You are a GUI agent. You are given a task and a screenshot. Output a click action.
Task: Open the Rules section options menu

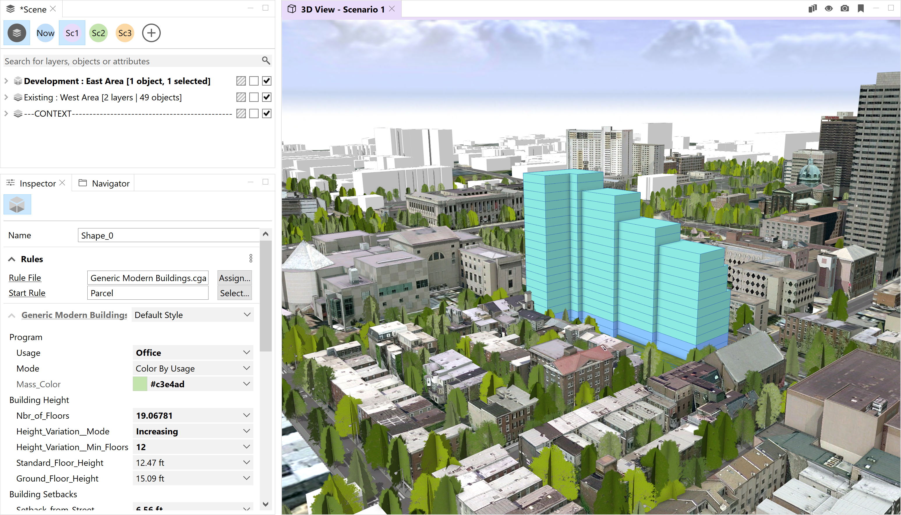point(251,259)
